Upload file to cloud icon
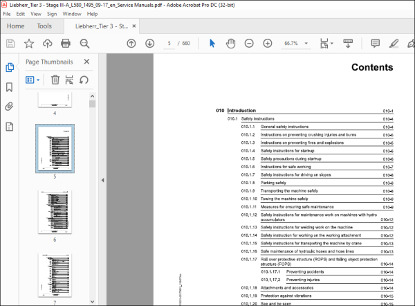Screen dimensions: 415x306 click(47, 43)
